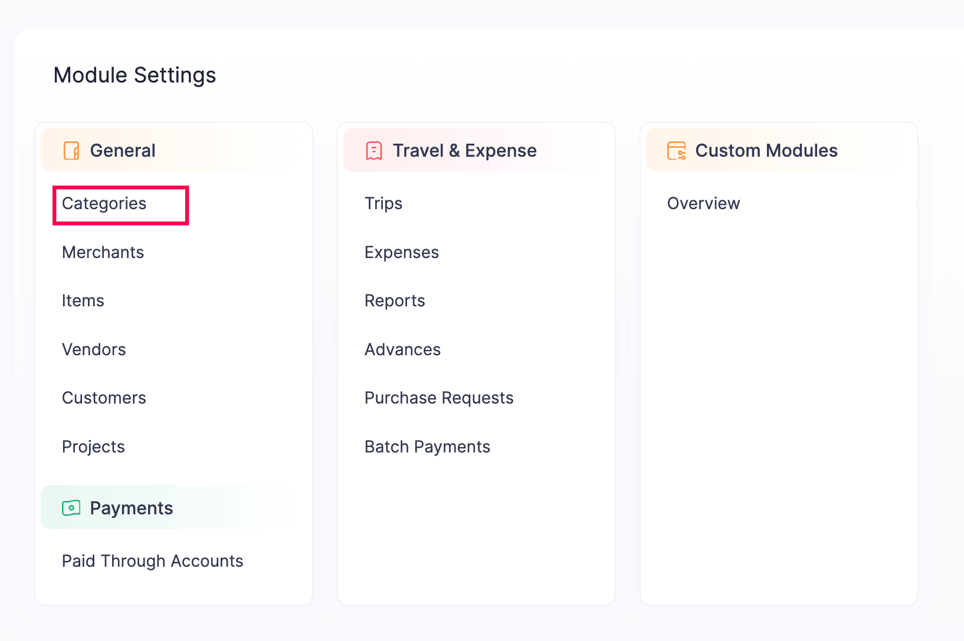Select Expenses under Travel & Expense
The height and width of the screenshot is (641, 964).
pyautogui.click(x=402, y=252)
